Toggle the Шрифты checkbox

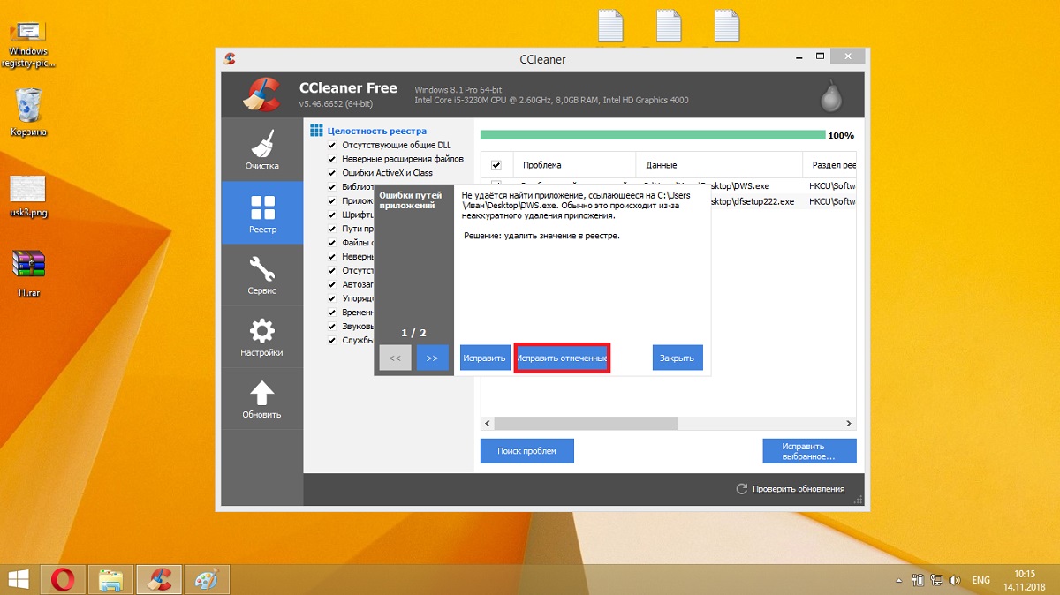pyautogui.click(x=332, y=215)
